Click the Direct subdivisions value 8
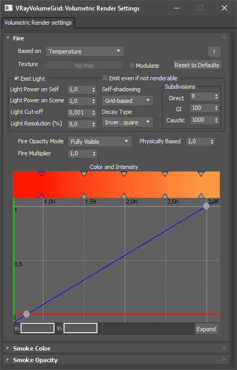Image resolution: width=237 pixels, height=370 pixels. tap(202, 96)
